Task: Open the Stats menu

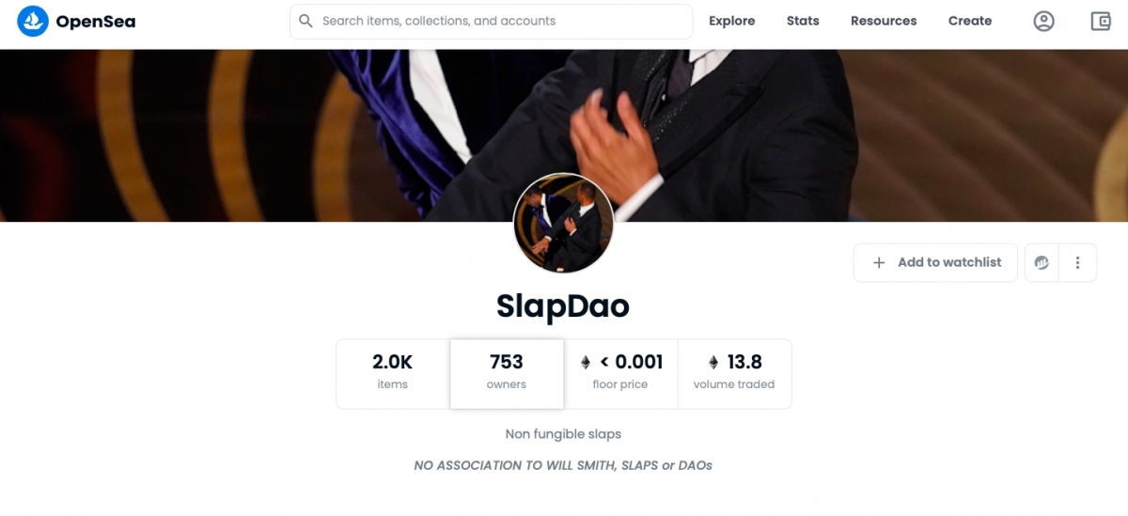Action: coord(803,21)
